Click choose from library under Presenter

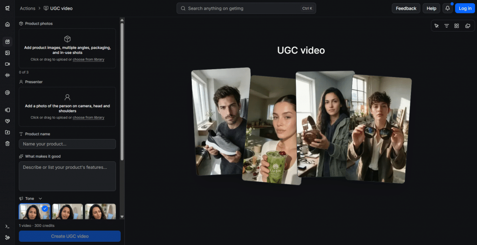[89, 118]
